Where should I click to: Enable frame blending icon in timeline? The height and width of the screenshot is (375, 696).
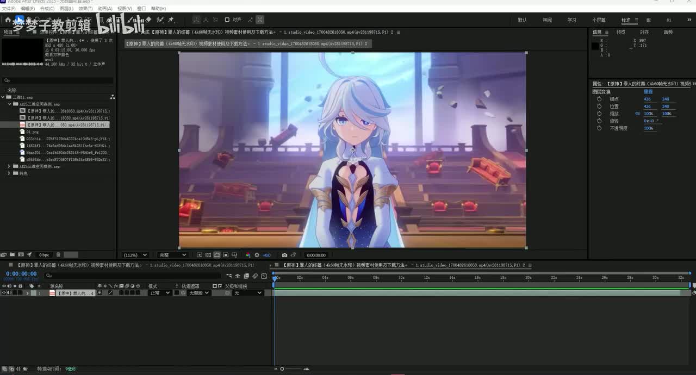pos(246,276)
